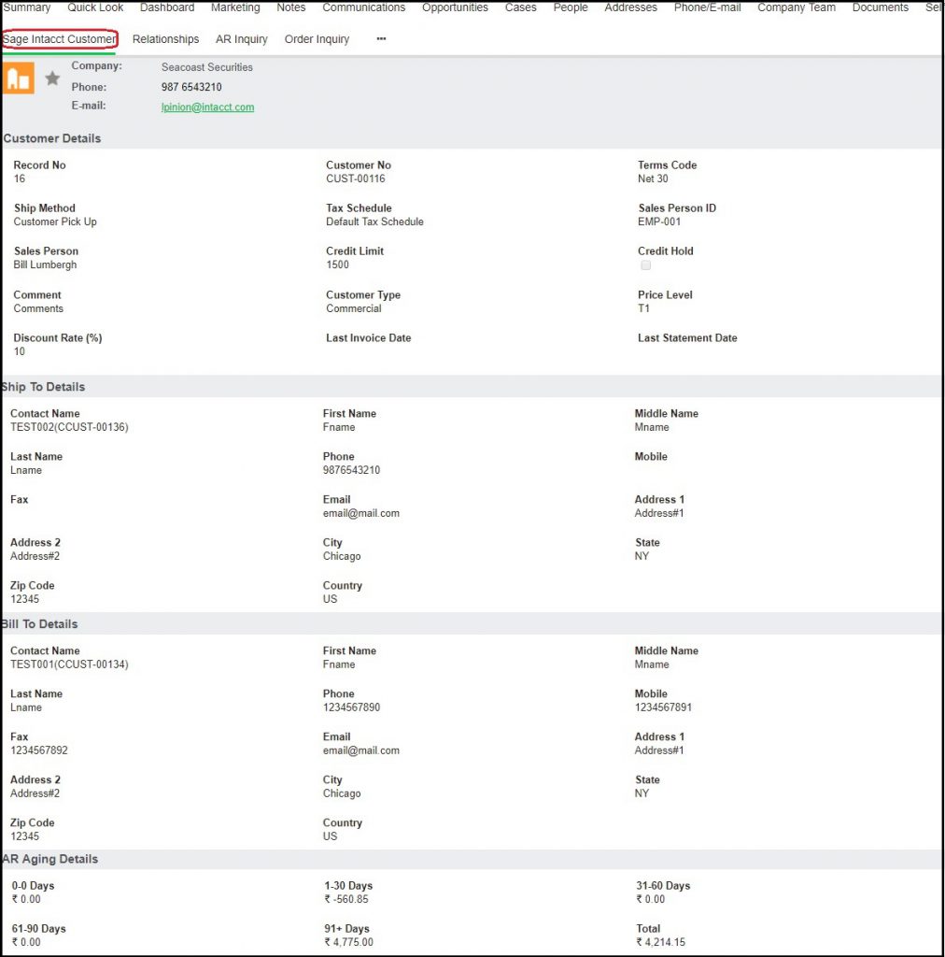Click the Ship To Details section header
Screen dimensions: 945x957
(43, 387)
